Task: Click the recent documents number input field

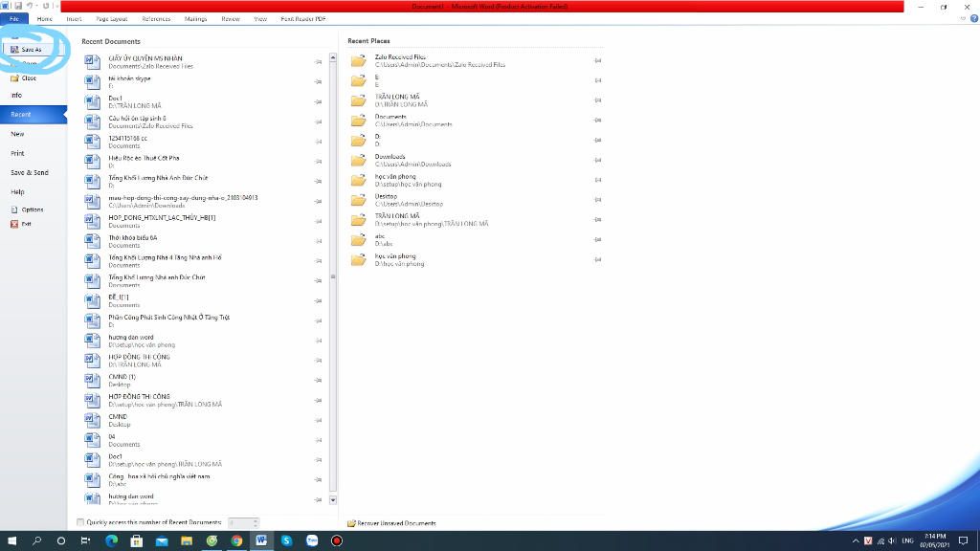Action: [x=240, y=522]
